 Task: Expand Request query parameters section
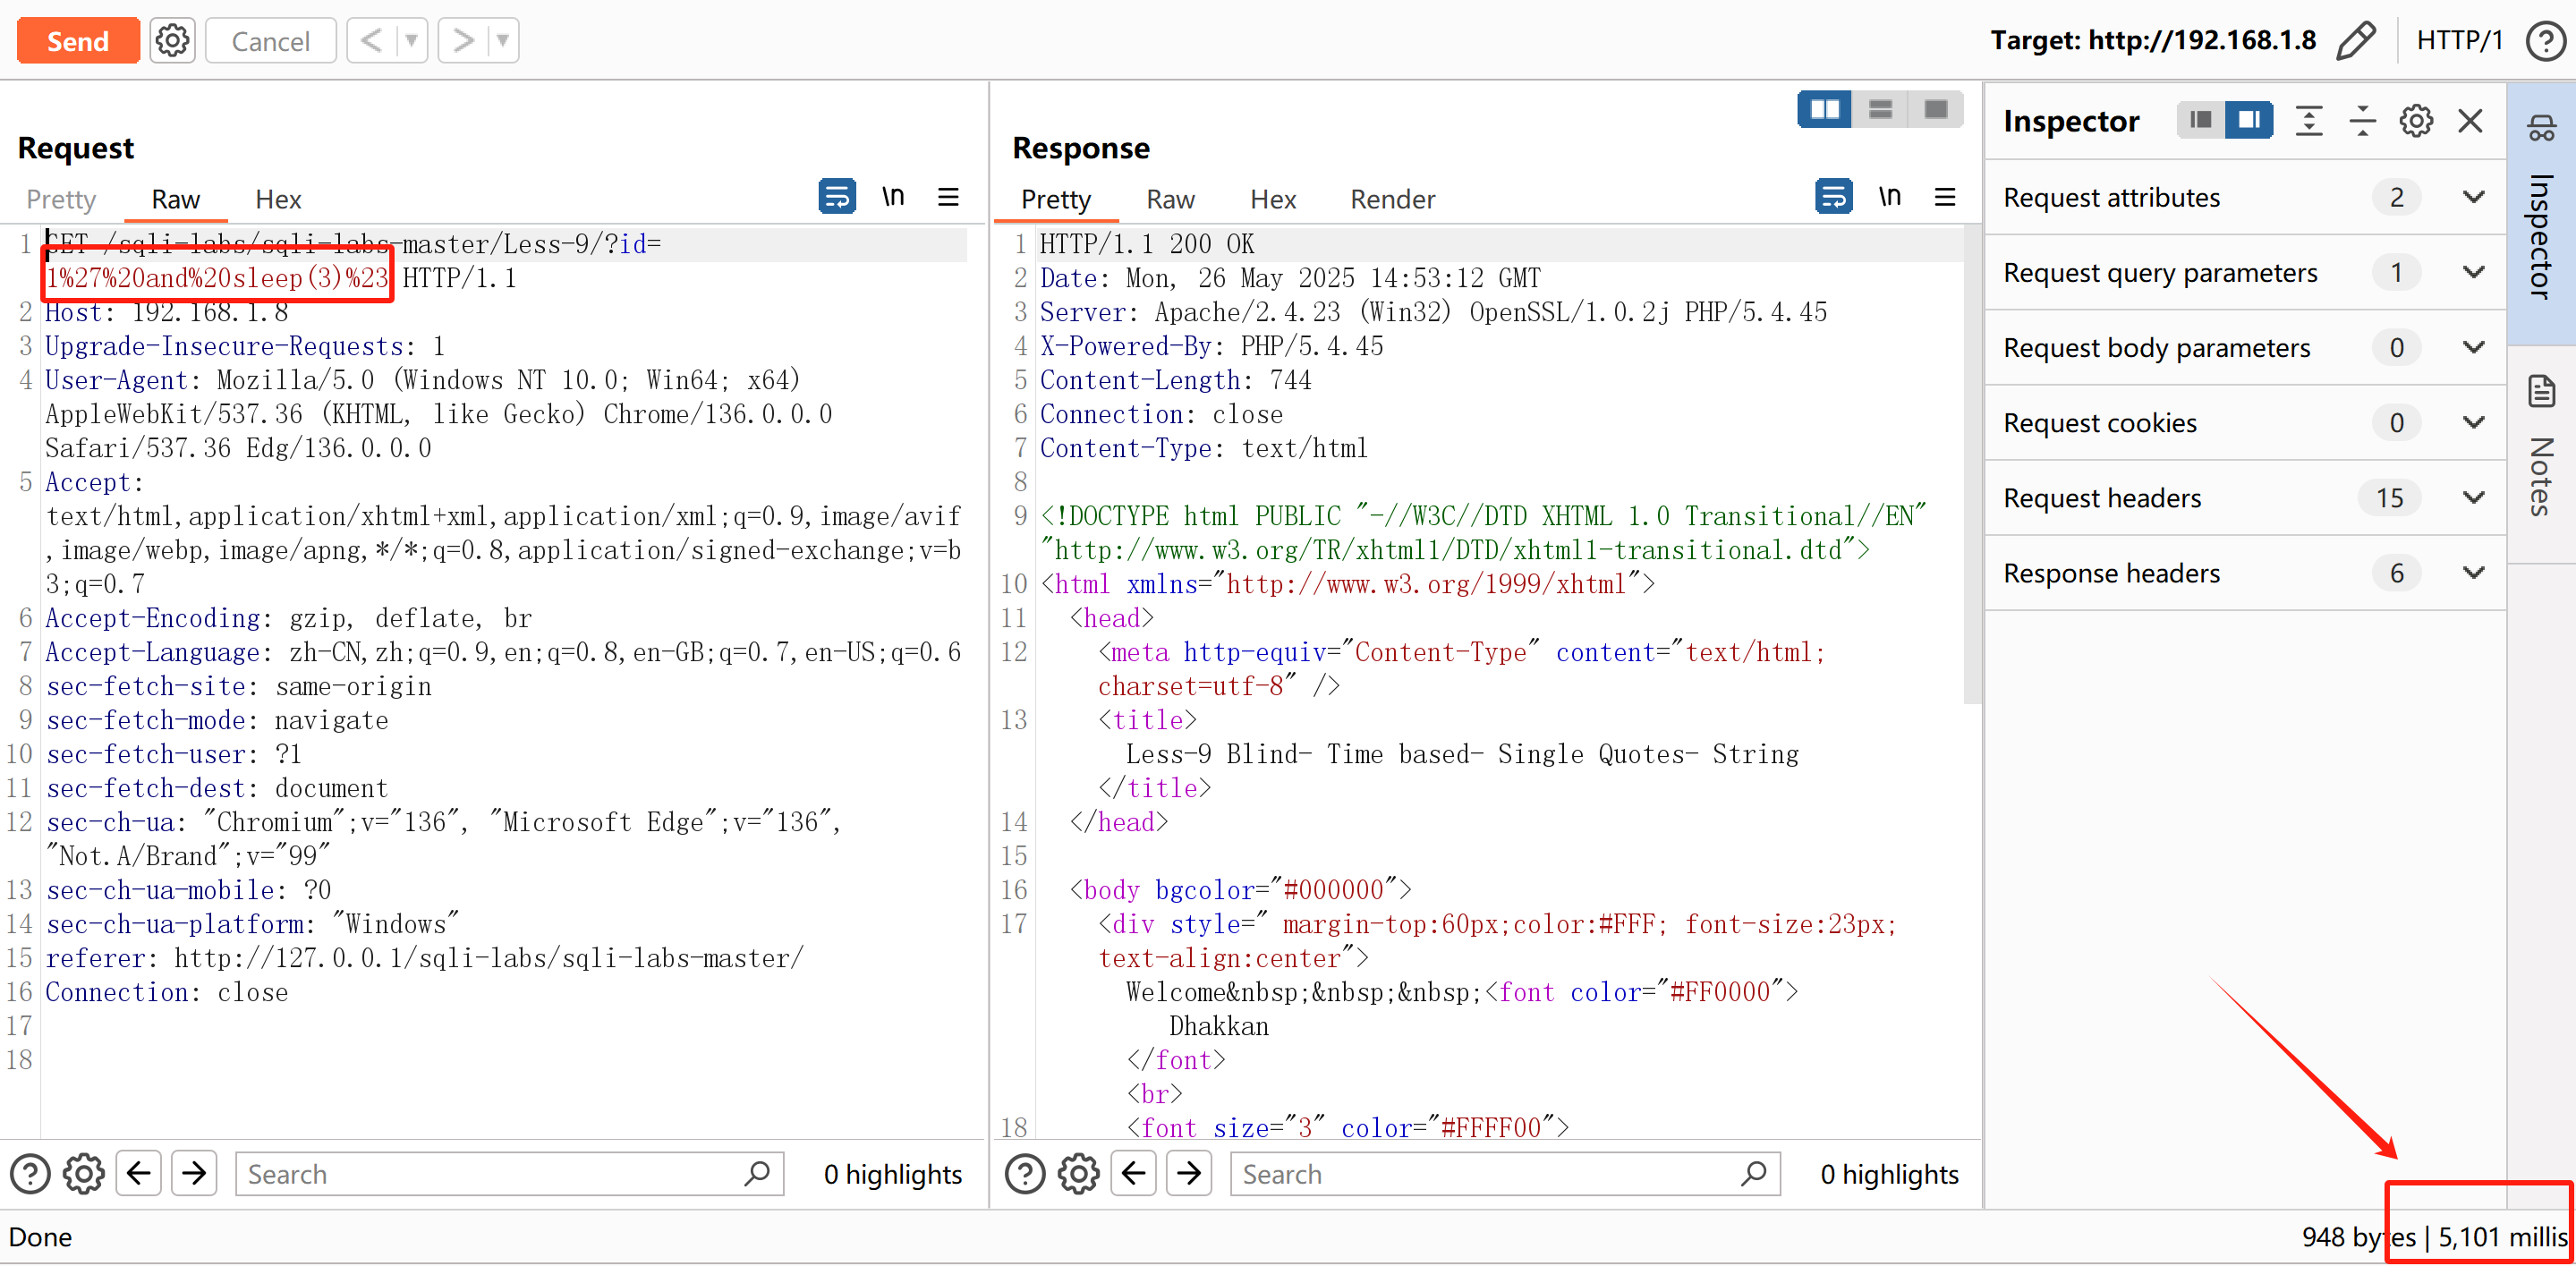pos(2473,272)
